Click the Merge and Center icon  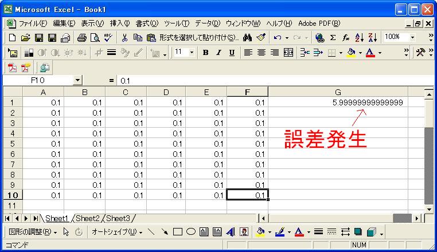point(288,52)
